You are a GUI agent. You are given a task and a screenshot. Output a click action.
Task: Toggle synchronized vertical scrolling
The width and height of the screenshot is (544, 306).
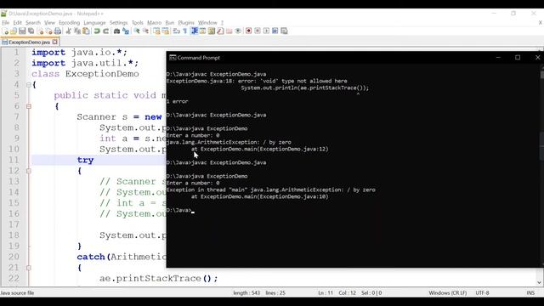(x=157, y=31)
